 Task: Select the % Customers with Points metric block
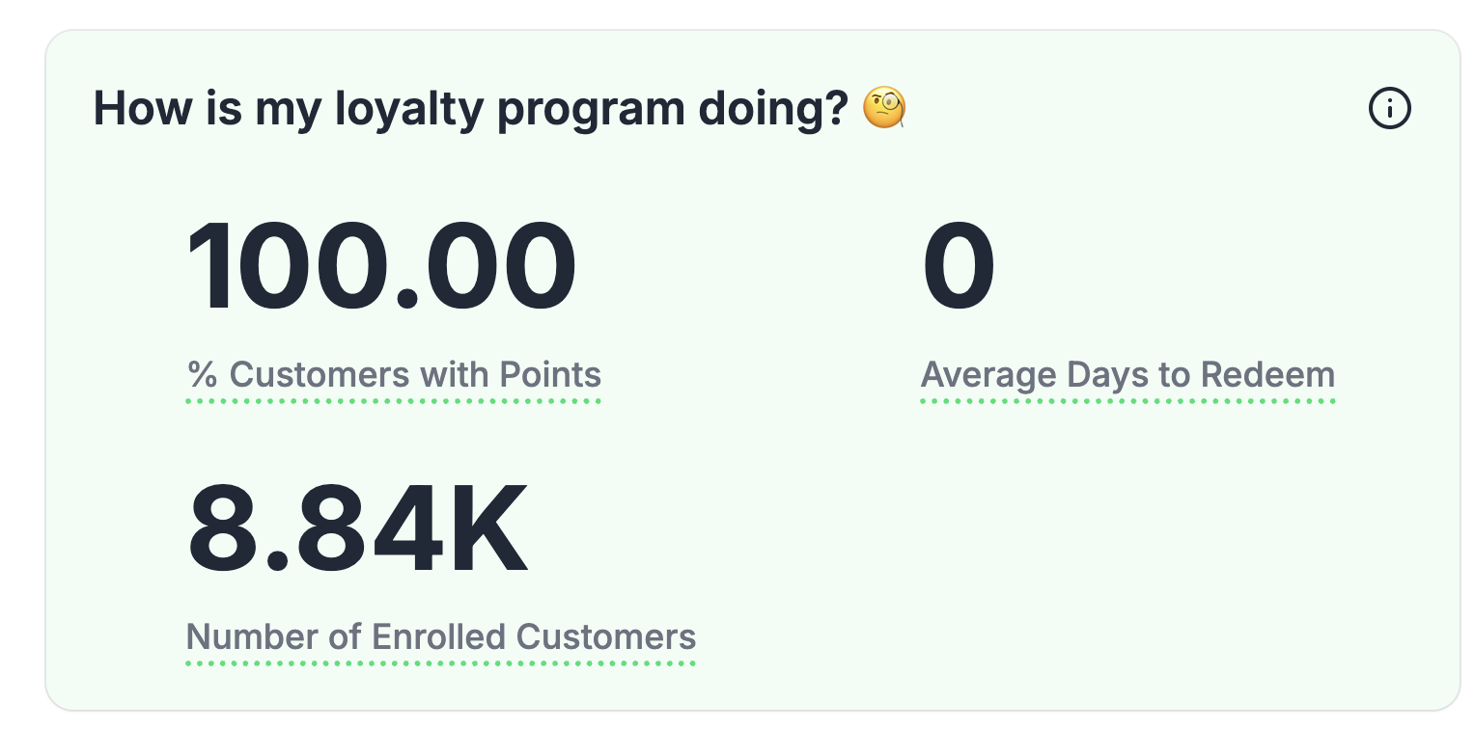(x=386, y=309)
